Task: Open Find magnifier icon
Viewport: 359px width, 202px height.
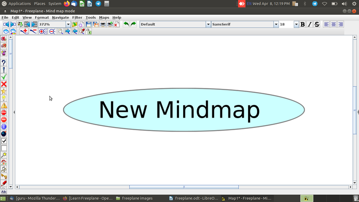Action: [x=61, y=31]
